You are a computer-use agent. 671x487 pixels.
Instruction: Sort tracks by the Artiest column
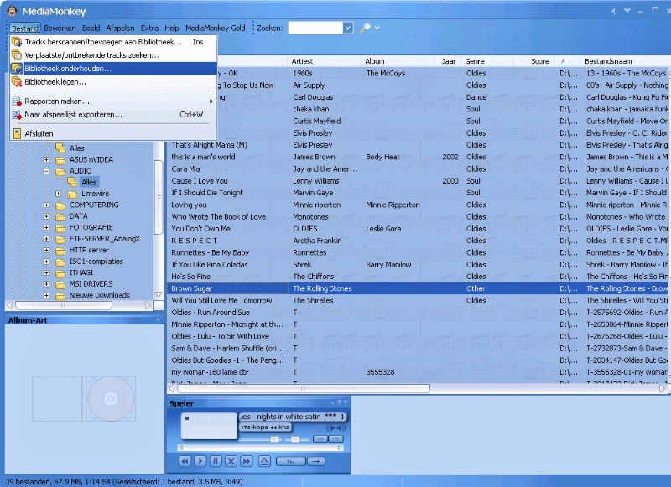click(325, 61)
